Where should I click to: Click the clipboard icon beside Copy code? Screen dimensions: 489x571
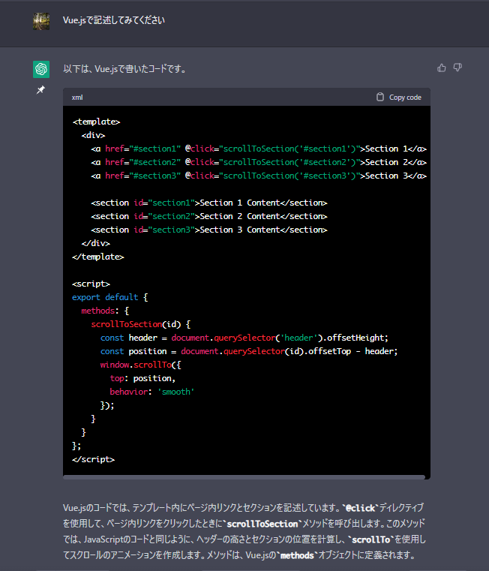[380, 97]
